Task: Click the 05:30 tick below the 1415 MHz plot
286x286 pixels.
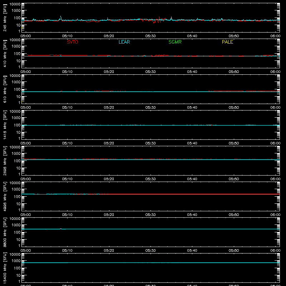Action: tap(151, 143)
